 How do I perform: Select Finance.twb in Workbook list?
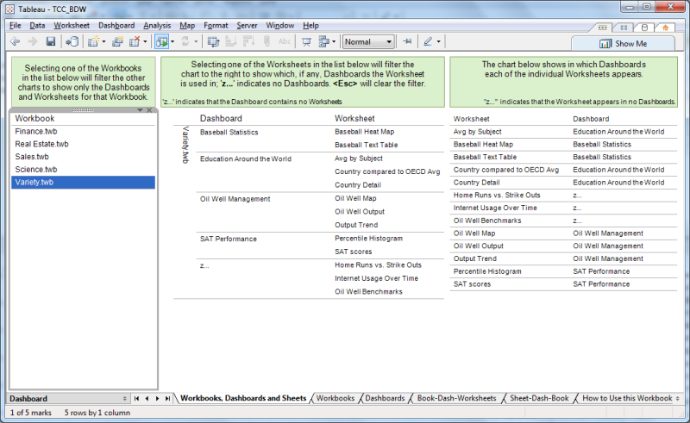[83, 132]
